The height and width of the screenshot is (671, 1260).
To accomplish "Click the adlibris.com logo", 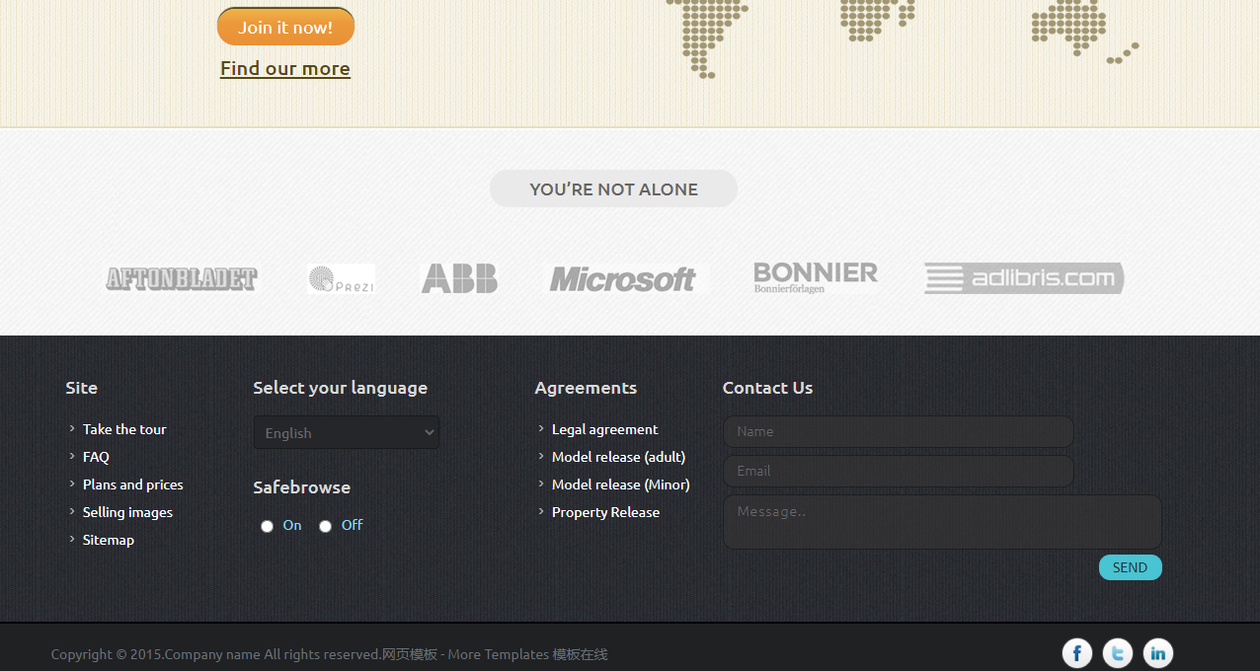I will point(1024,278).
